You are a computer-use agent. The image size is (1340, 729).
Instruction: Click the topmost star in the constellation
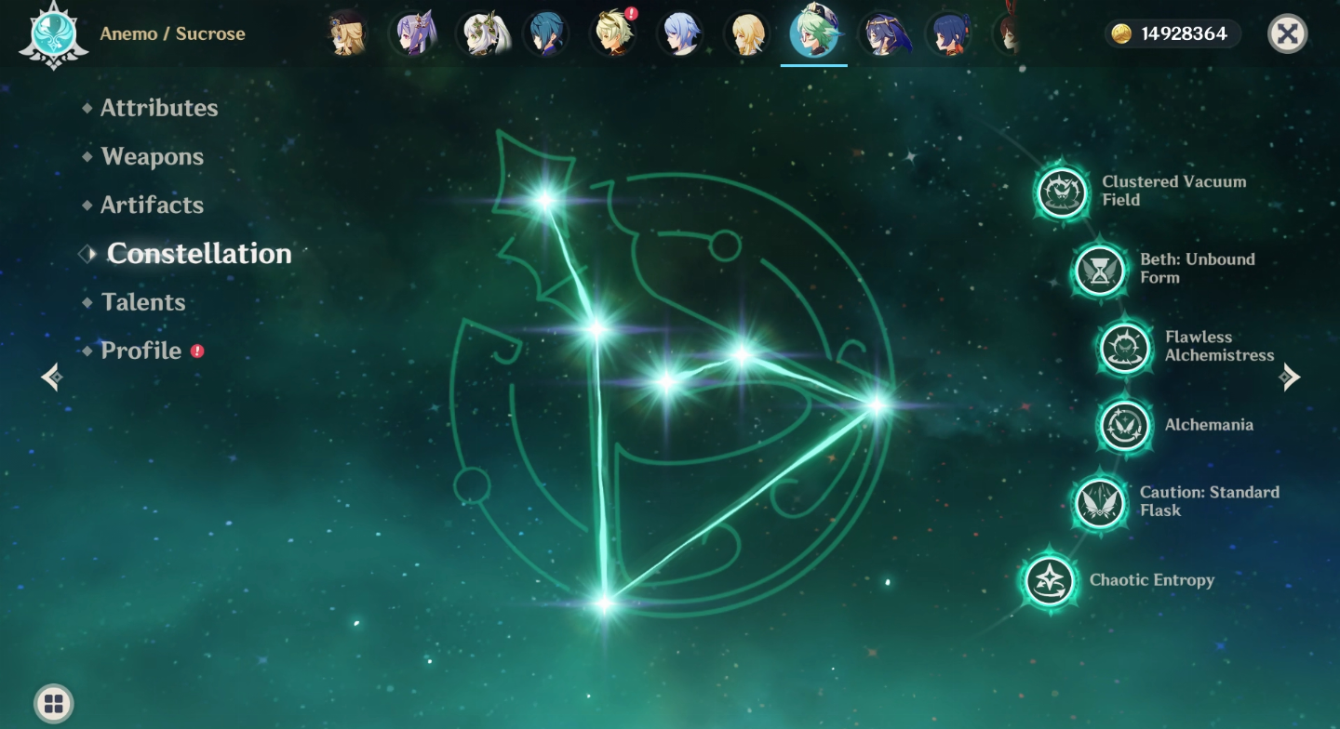[545, 199]
